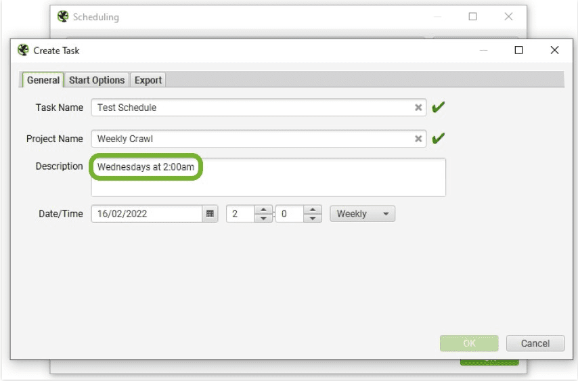Select the General tab
This screenshot has height=381, width=578.
[43, 80]
